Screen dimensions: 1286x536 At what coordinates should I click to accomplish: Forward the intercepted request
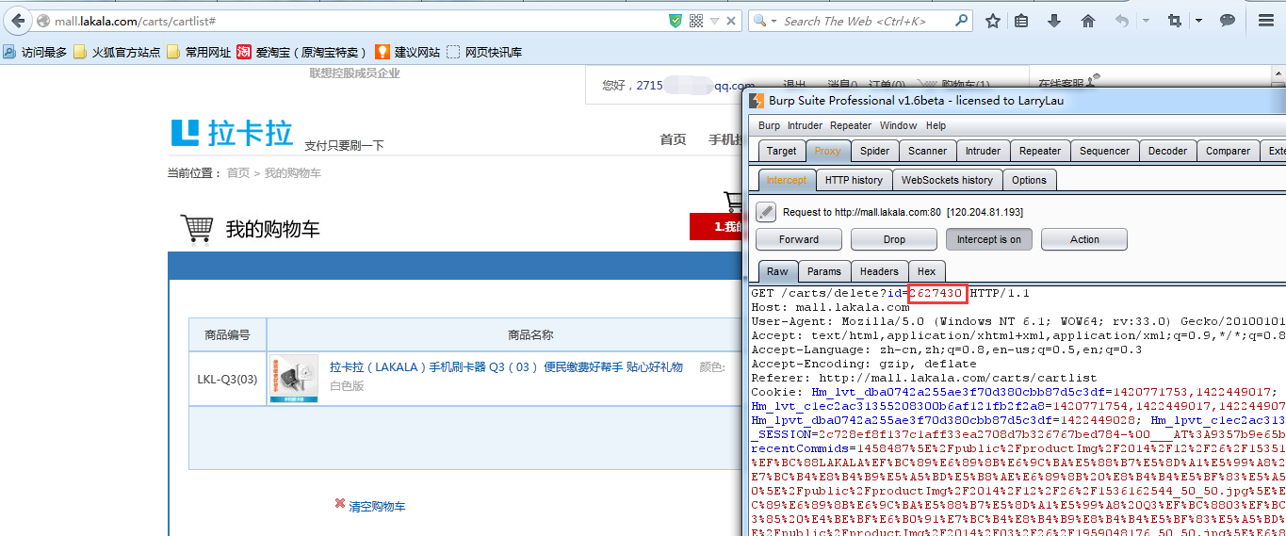tap(799, 239)
